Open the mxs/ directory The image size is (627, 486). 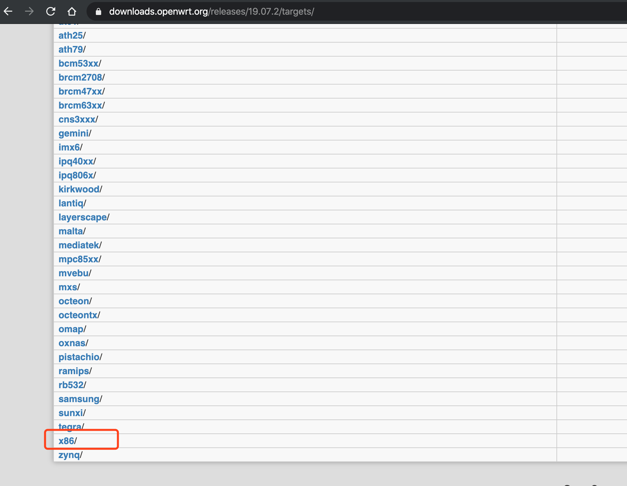point(68,287)
